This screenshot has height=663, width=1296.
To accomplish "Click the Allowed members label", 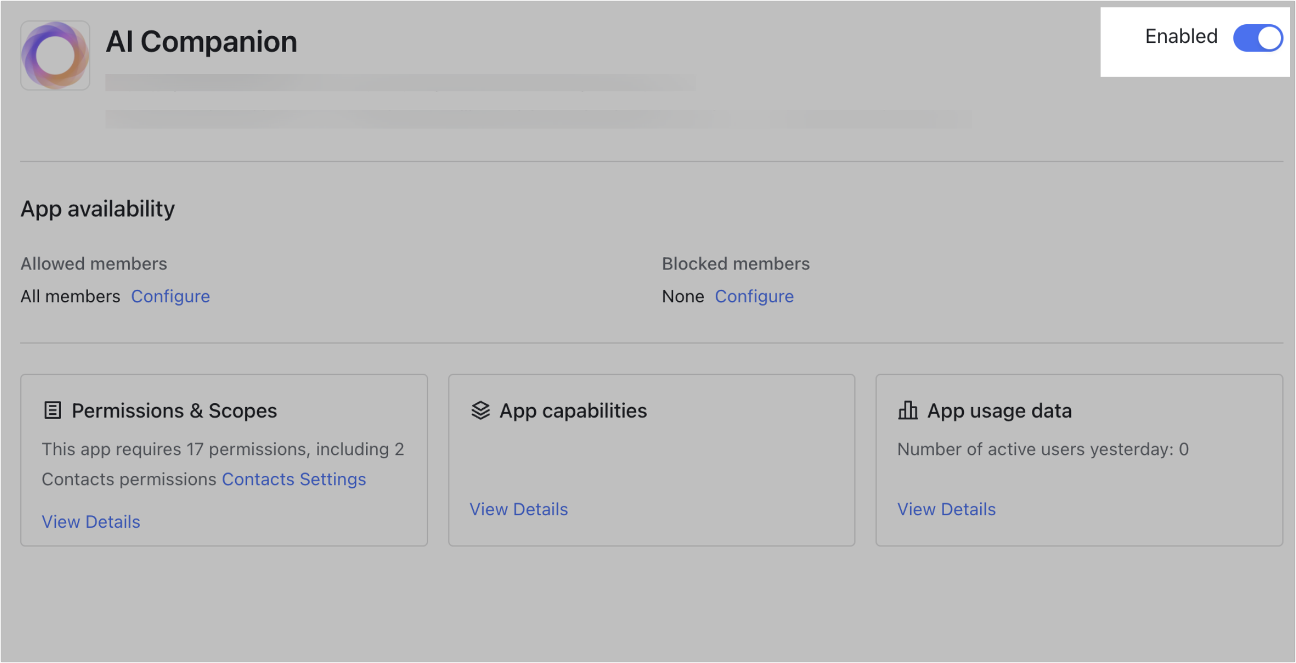I will coord(94,264).
